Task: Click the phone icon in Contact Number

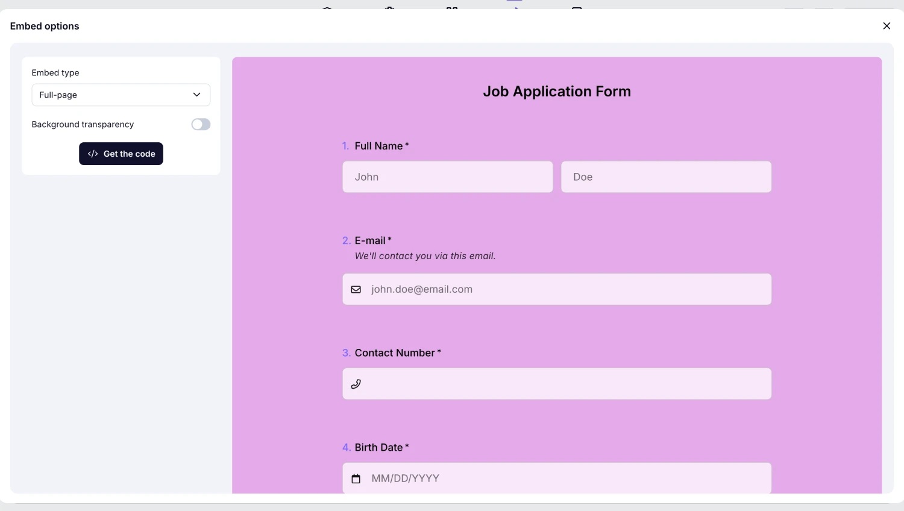Action: [356, 384]
